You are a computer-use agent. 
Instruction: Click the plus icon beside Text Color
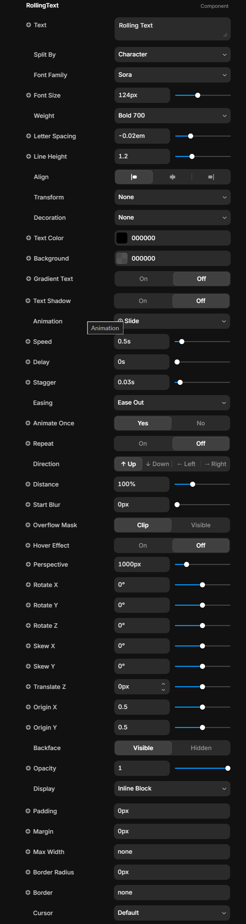point(28,238)
